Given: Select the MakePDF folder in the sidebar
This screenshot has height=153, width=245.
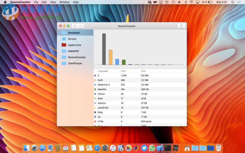Looking at the screenshot, I should [75, 51].
